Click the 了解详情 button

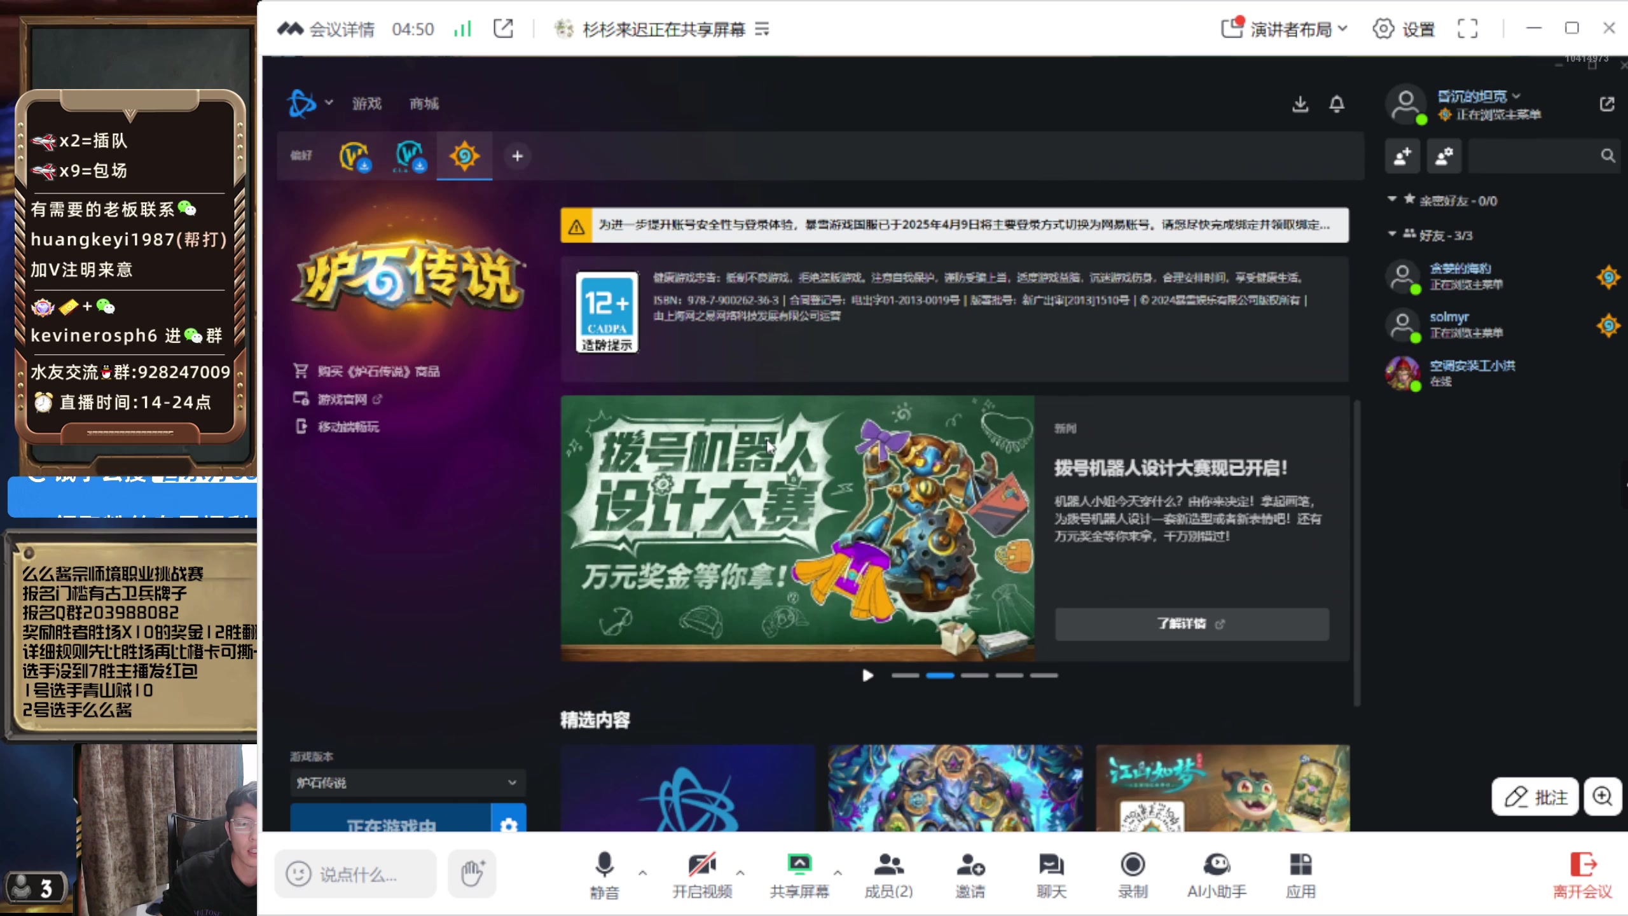[x=1192, y=624]
